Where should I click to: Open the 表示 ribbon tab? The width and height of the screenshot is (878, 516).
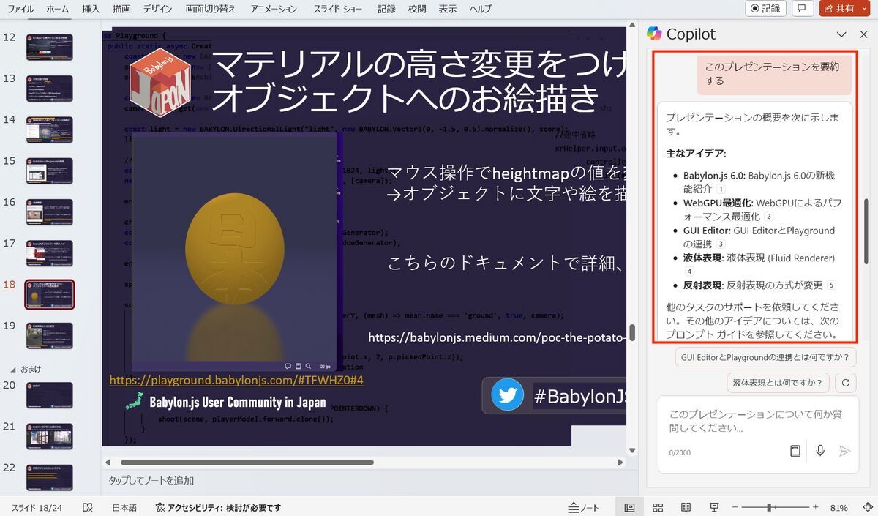click(x=448, y=9)
